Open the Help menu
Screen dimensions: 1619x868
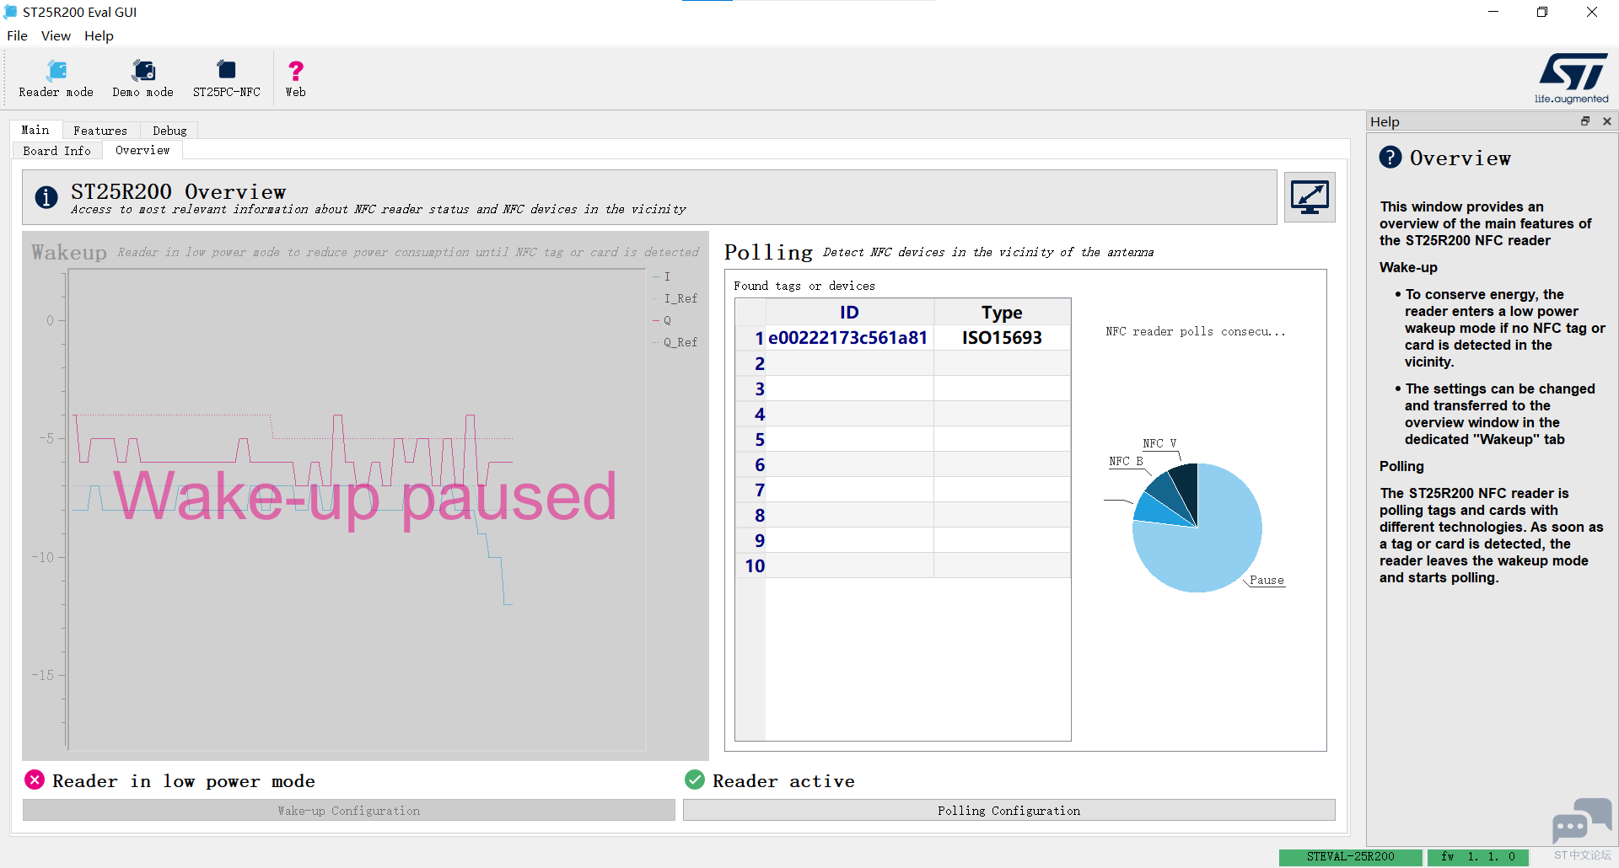pyautogui.click(x=99, y=35)
